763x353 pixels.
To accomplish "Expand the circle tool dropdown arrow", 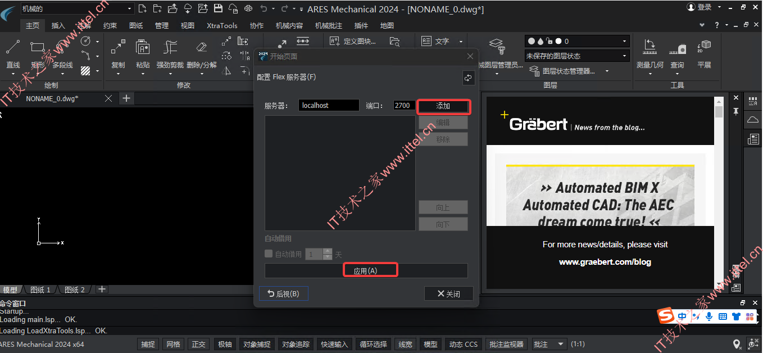I will click(x=97, y=42).
